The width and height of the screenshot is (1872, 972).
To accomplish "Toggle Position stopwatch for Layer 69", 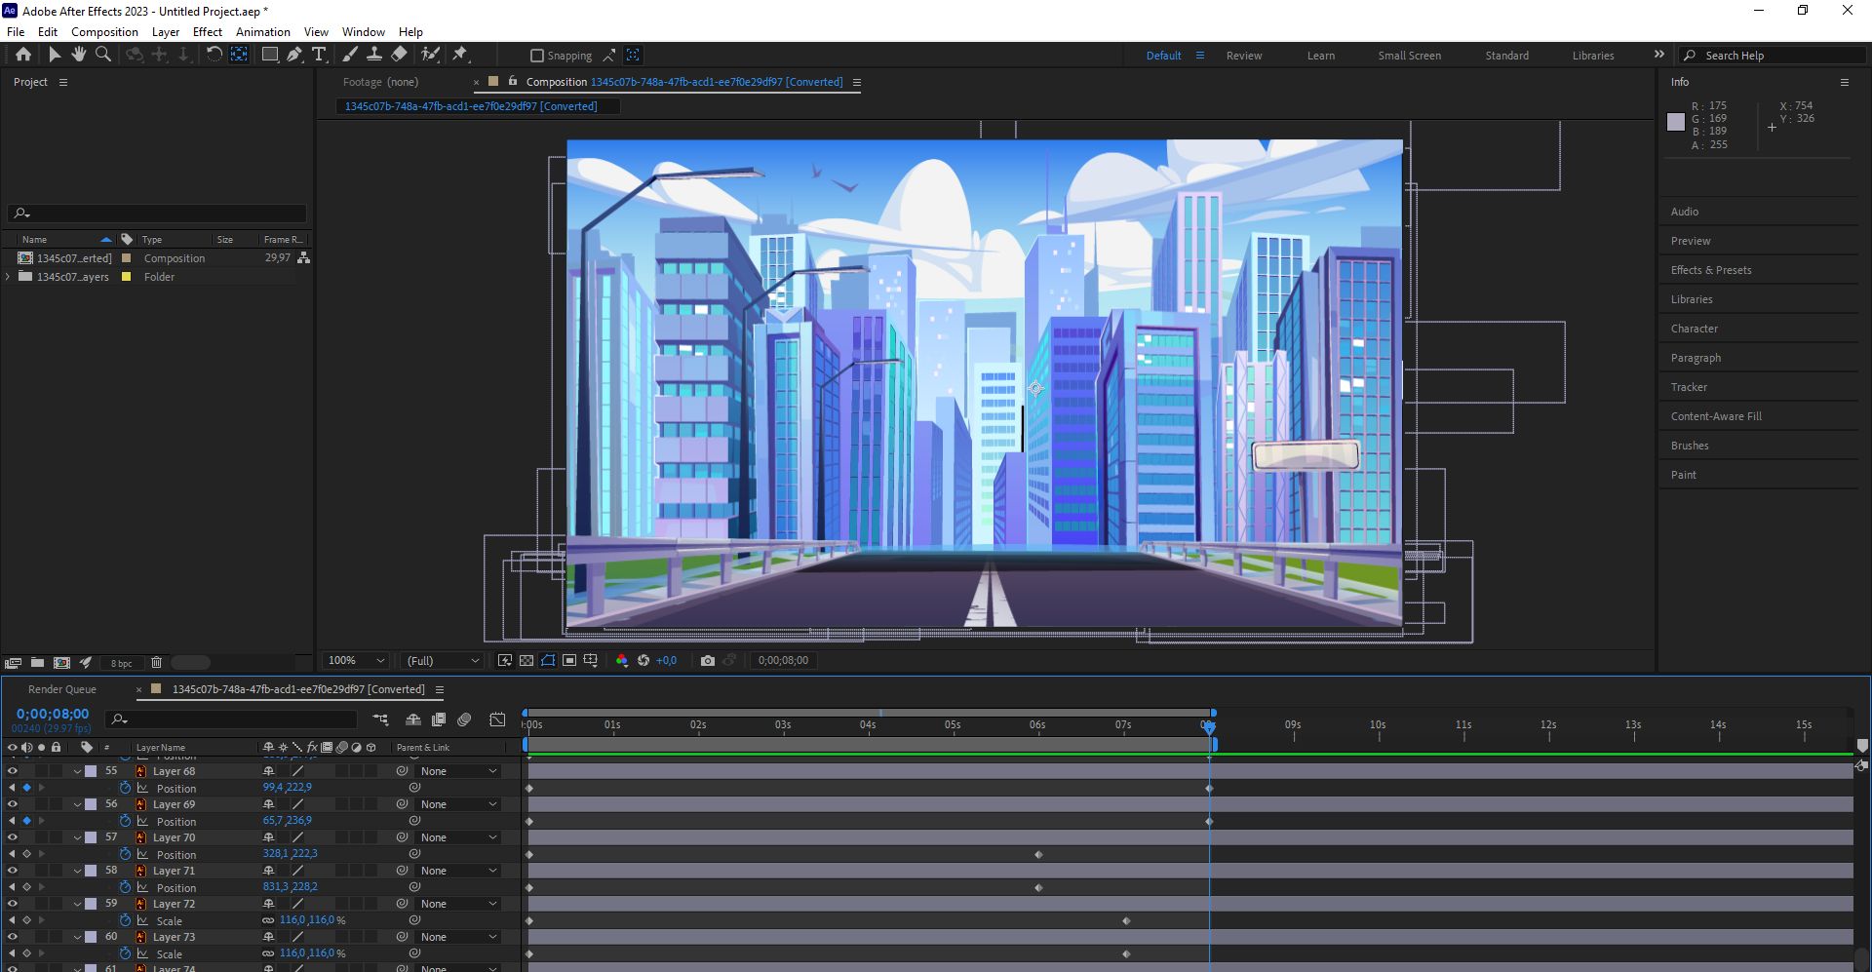I will (125, 821).
